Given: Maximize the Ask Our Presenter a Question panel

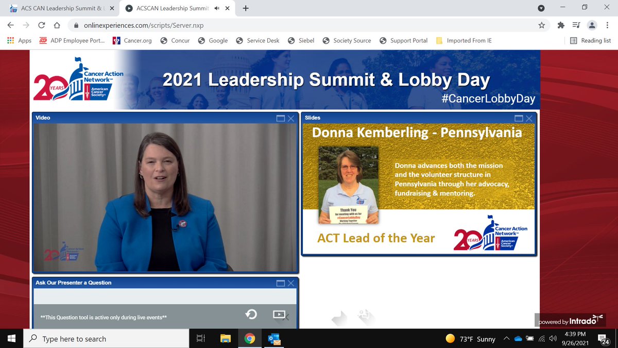Looking at the screenshot, I should tap(281, 283).
